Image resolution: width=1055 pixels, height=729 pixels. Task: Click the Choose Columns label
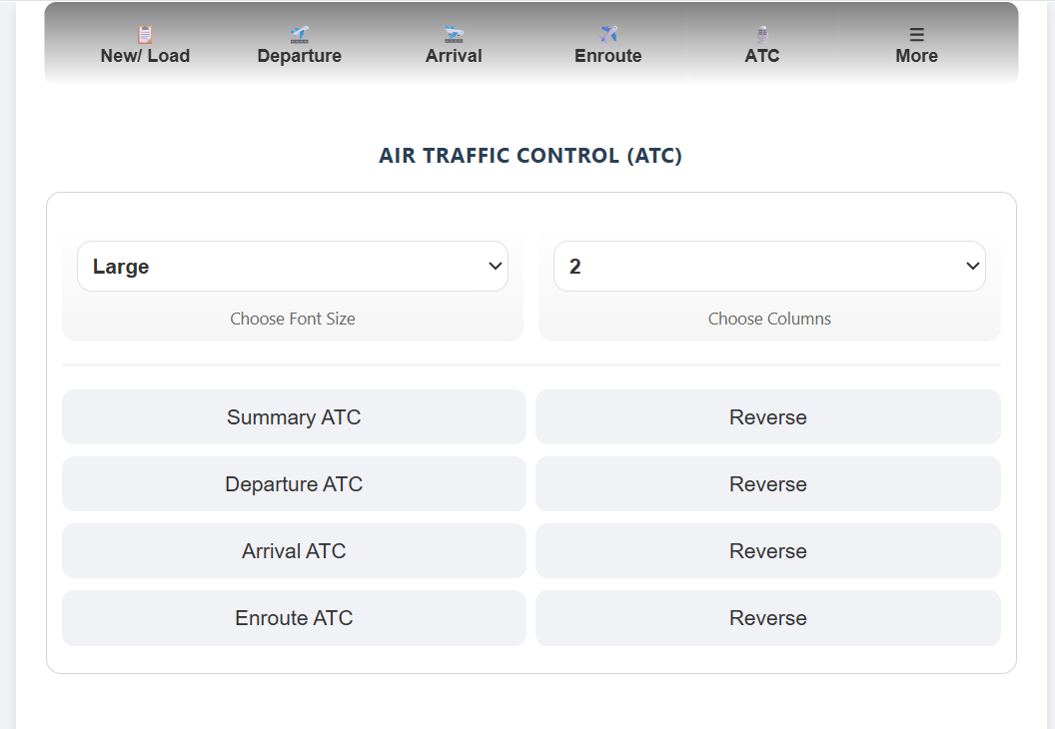(769, 319)
